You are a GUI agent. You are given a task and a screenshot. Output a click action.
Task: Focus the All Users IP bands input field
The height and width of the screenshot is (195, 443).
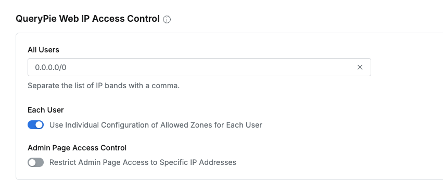[199, 67]
